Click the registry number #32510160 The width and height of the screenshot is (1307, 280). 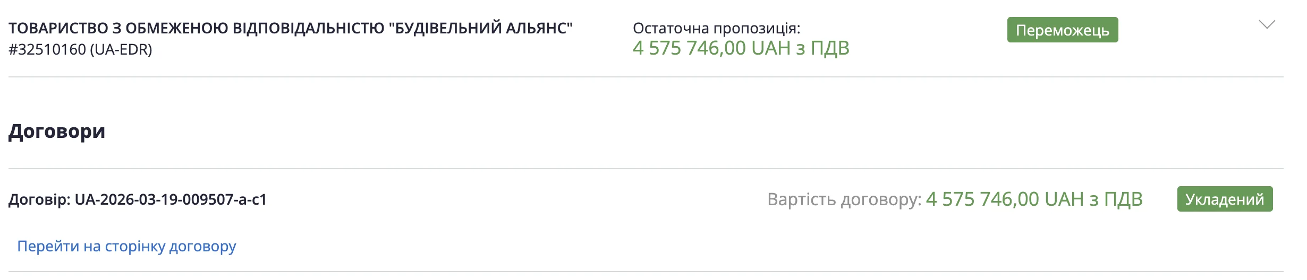47,49
